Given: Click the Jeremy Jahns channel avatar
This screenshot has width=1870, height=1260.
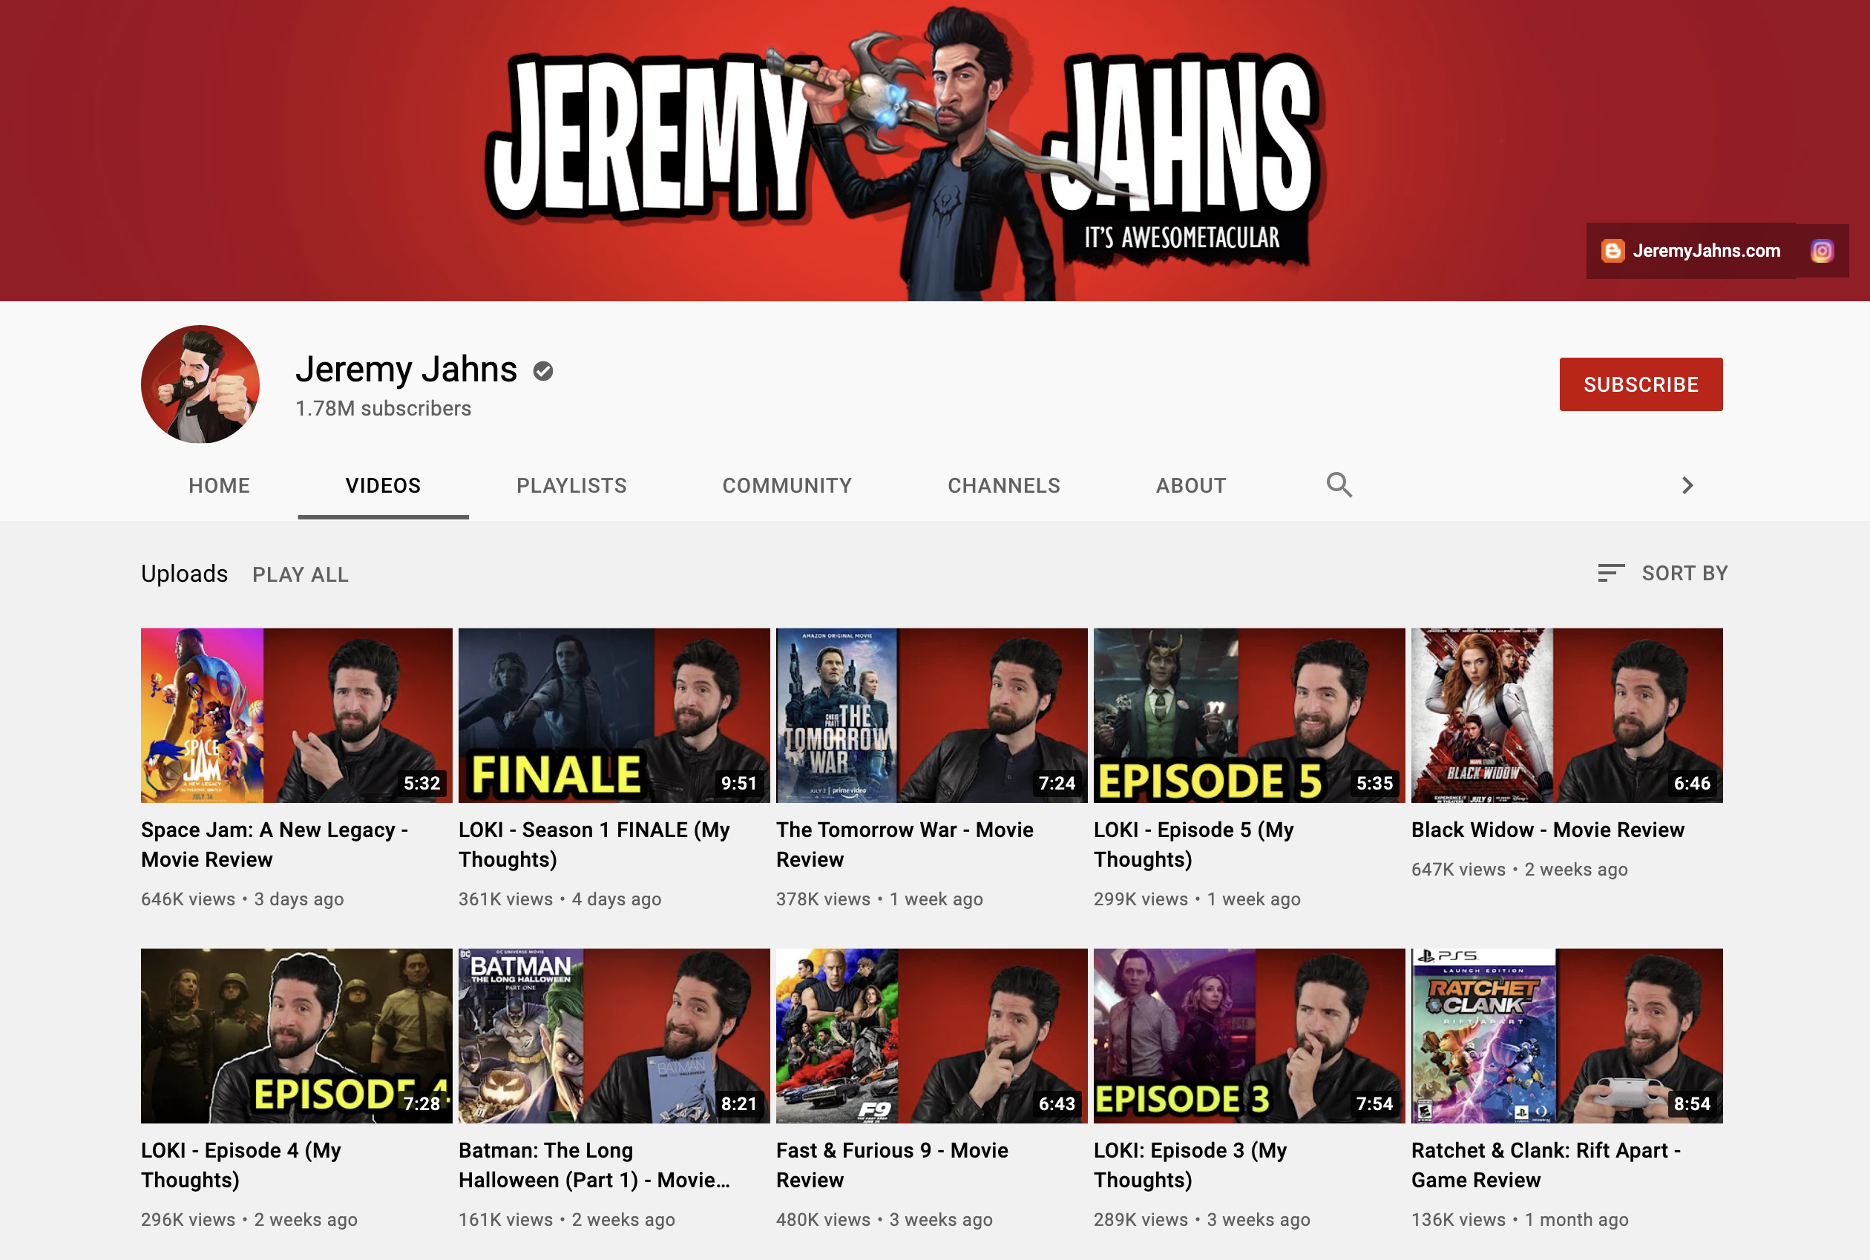Looking at the screenshot, I should pyautogui.click(x=200, y=384).
